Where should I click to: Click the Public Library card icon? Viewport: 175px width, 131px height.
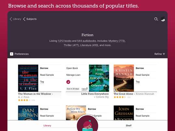click(x=85, y=89)
